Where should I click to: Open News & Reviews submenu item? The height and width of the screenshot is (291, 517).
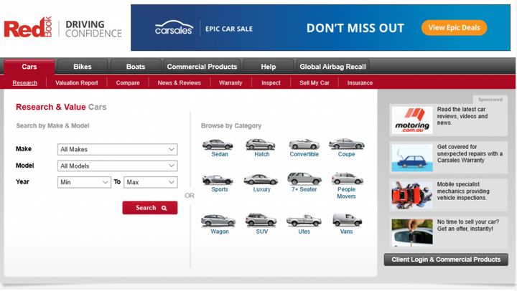pyautogui.click(x=179, y=83)
